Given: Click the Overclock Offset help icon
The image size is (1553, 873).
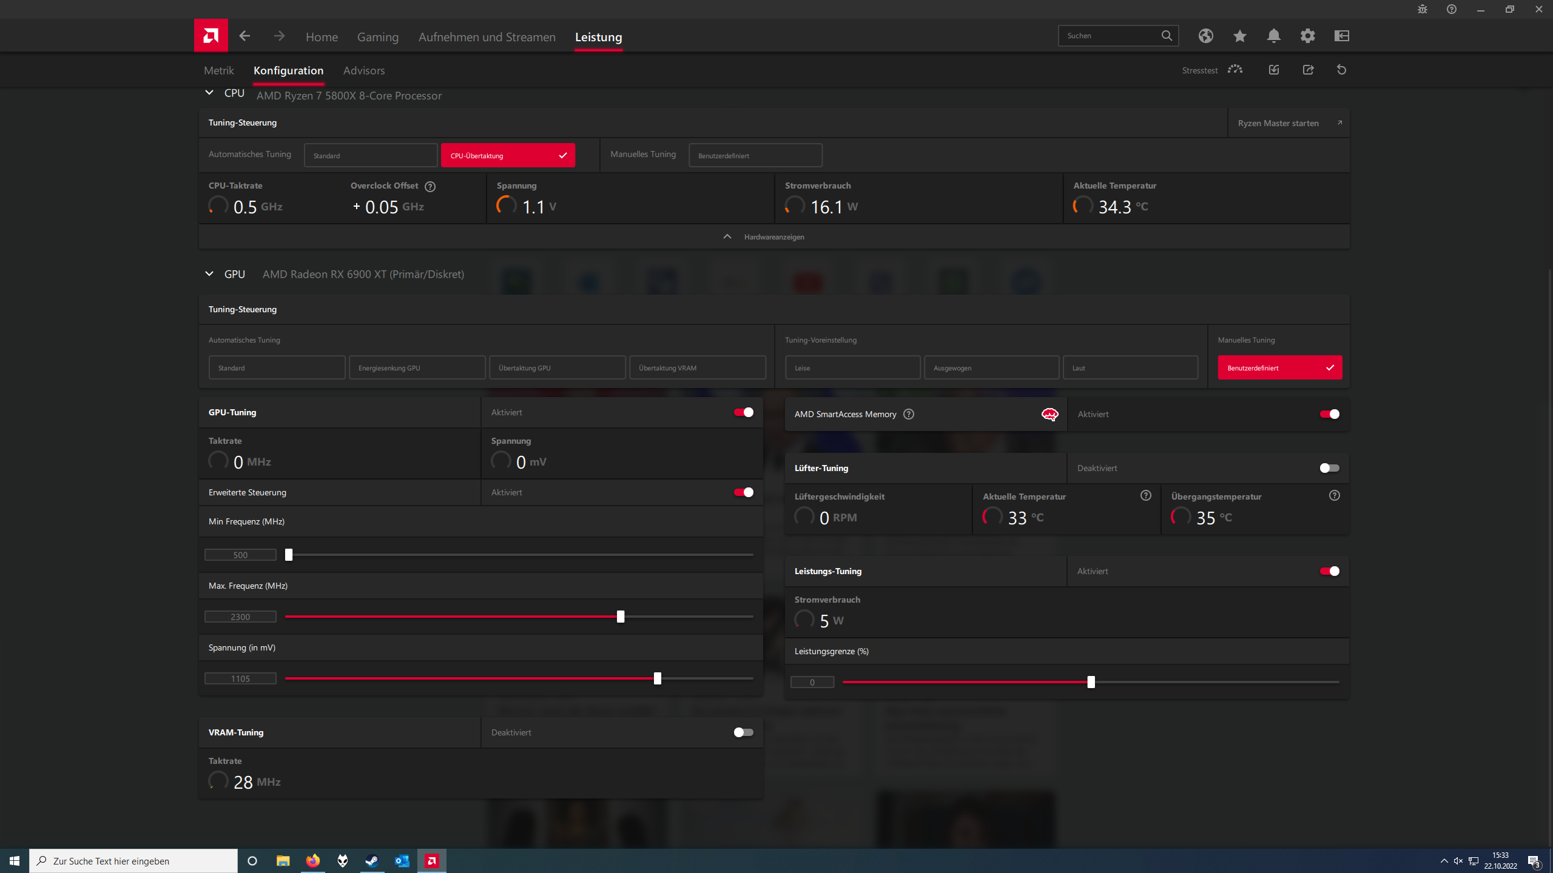Looking at the screenshot, I should coord(430,186).
